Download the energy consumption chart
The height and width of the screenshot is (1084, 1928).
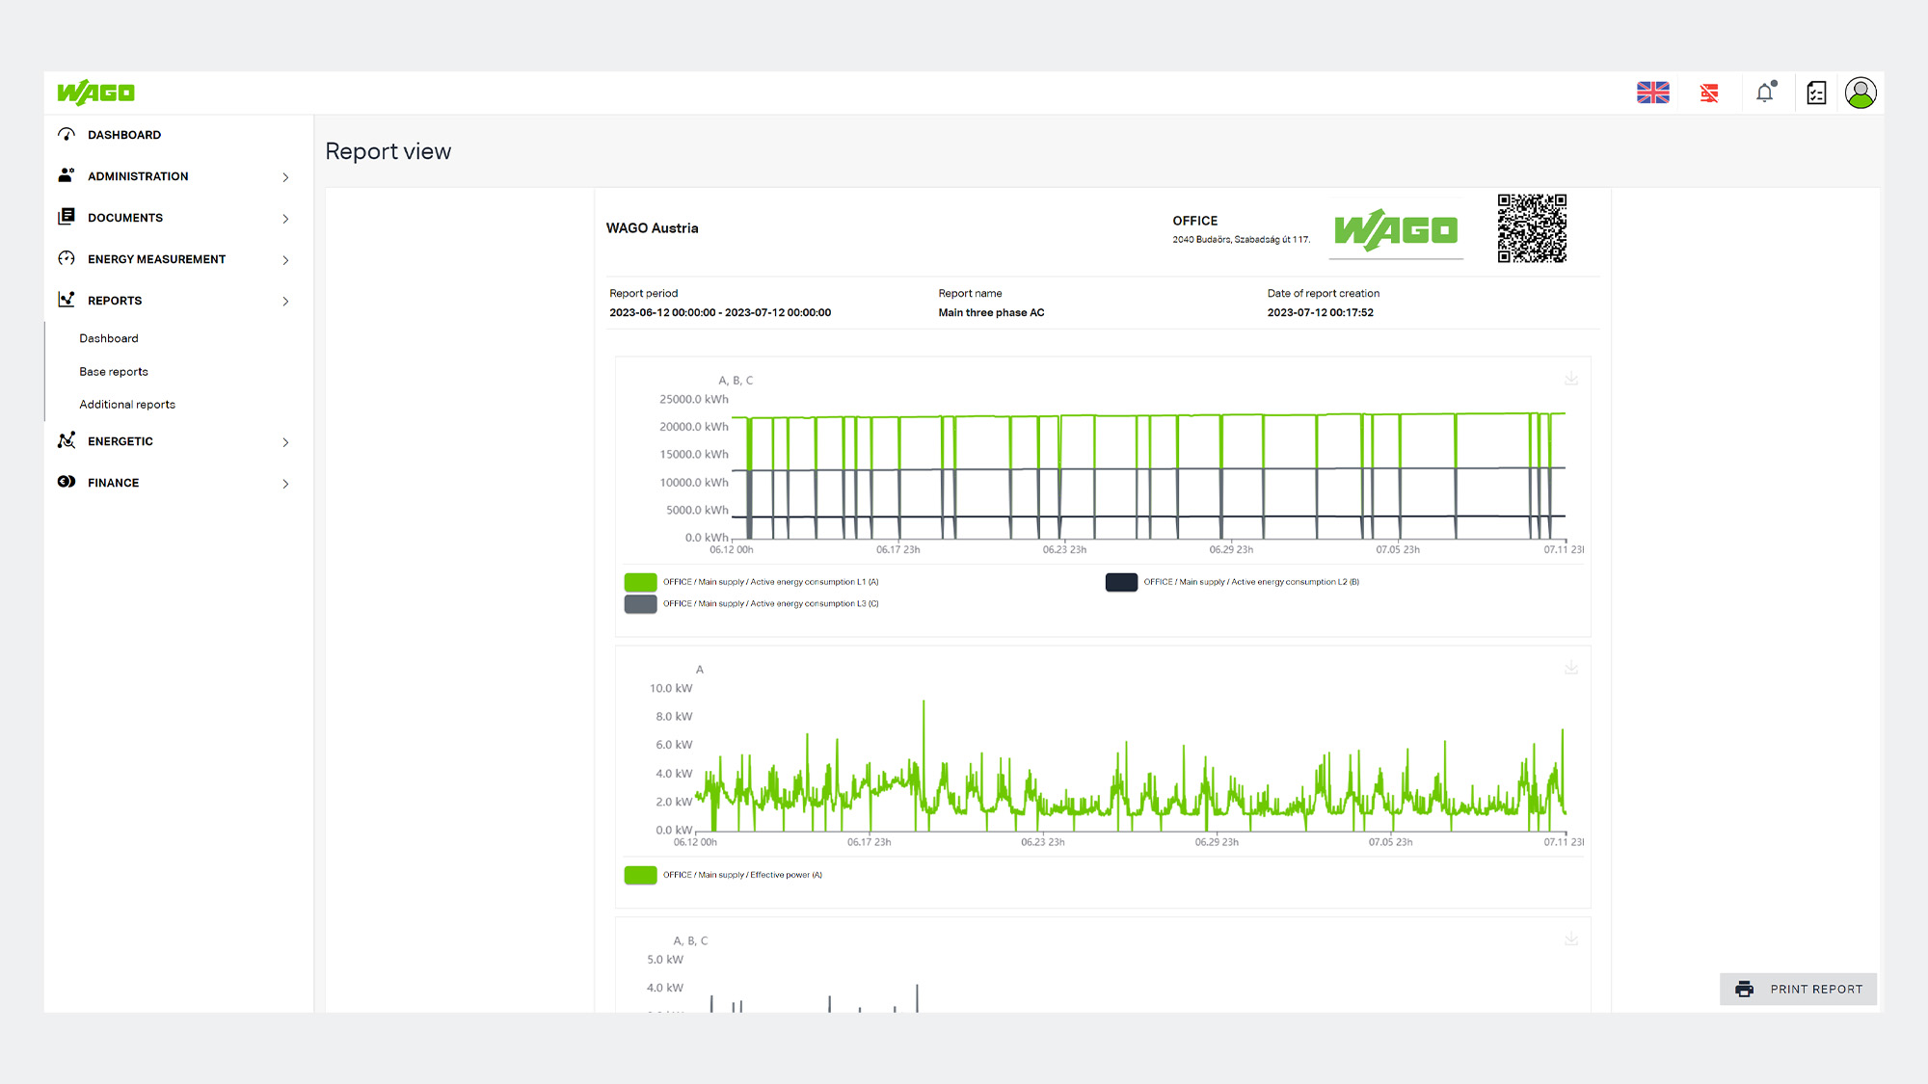[1571, 379]
